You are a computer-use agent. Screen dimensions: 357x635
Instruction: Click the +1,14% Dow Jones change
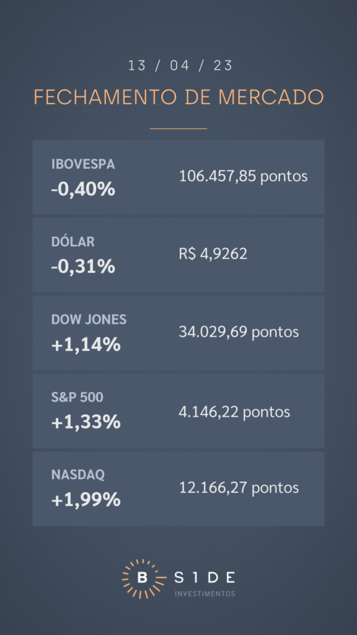pyautogui.click(x=86, y=345)
